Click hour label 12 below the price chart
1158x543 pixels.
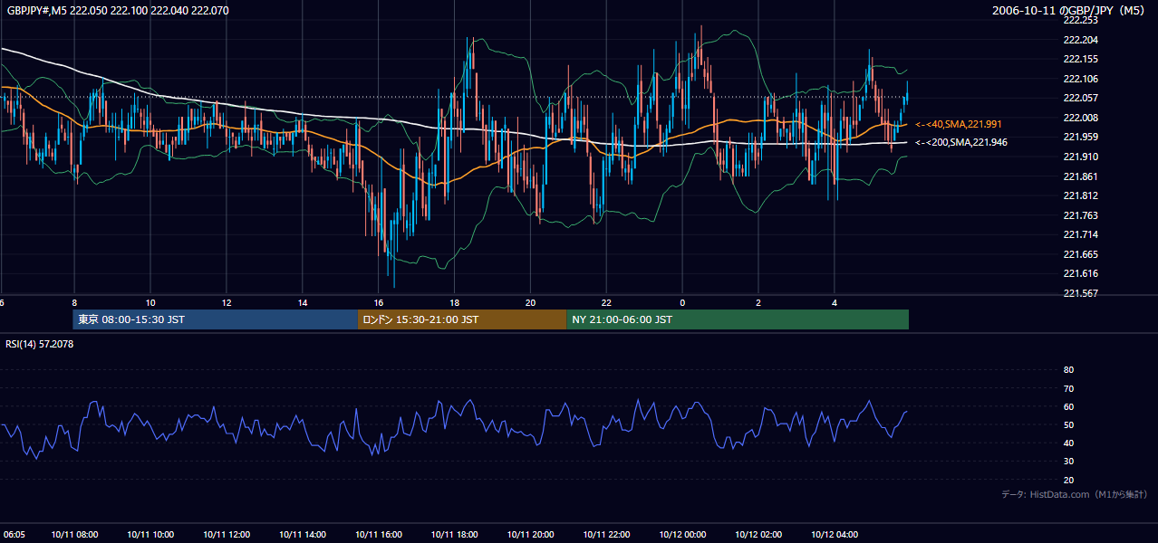coord(227,302)
